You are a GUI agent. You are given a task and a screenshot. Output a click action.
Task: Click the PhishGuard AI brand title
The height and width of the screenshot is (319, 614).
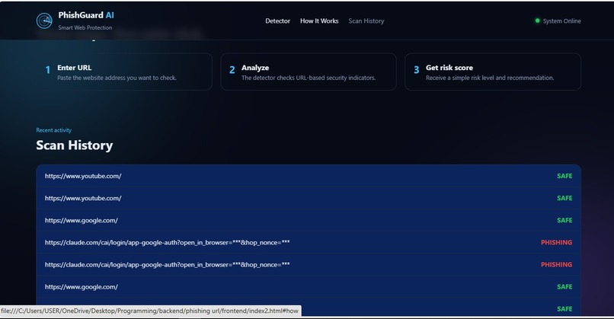pos(86,15)
